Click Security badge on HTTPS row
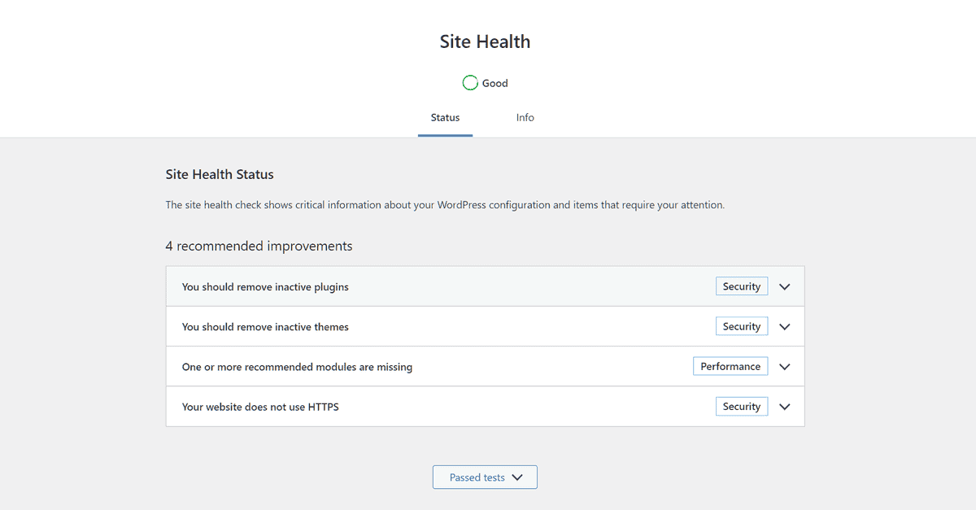 tap(742, 406)
